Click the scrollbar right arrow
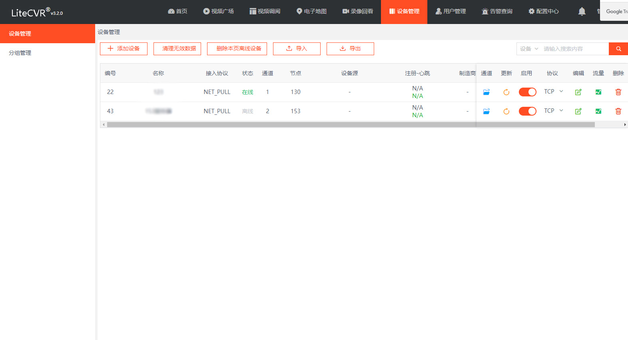628x340 pixels. coord(625,124)
